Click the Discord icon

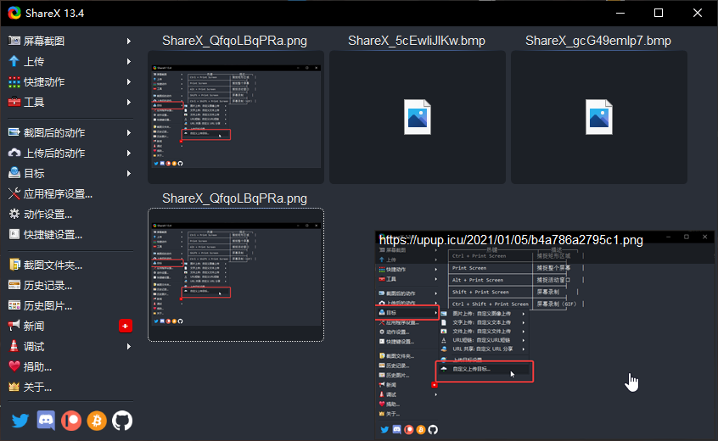[46, 420]
